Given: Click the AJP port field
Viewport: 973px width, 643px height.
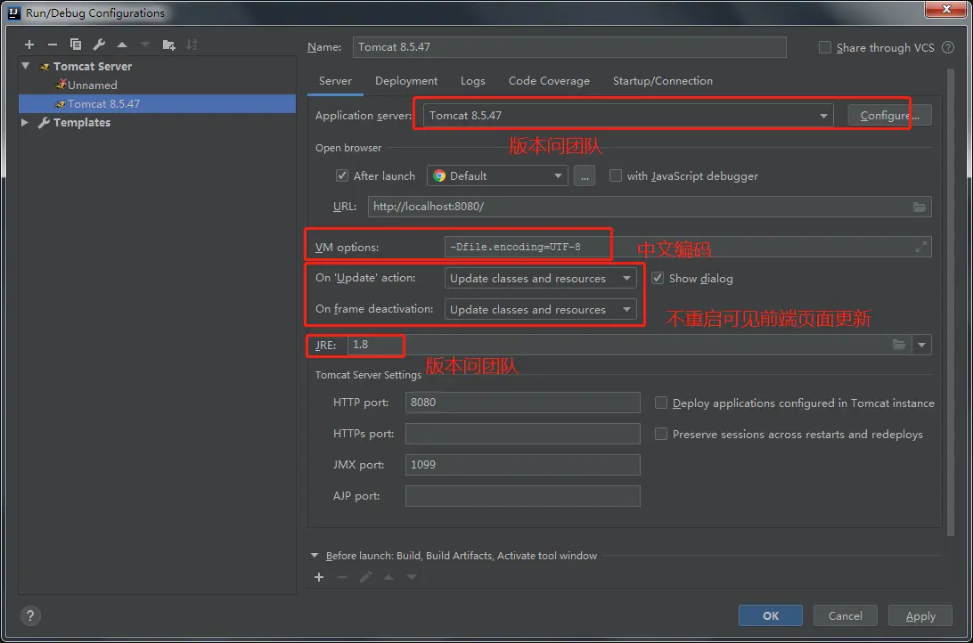Looking at the screenshot, I should coord(522,495).
